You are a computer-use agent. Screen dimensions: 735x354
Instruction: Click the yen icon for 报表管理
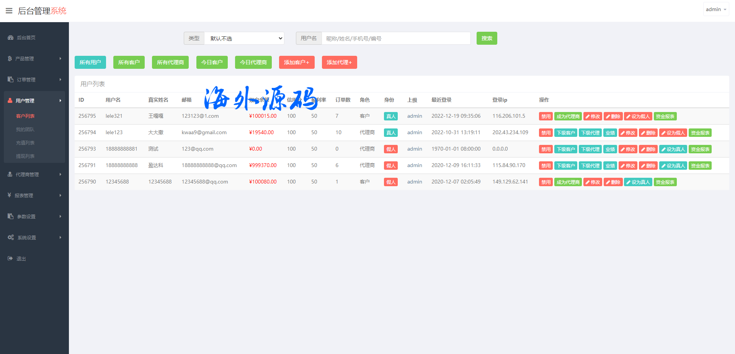(10, 195)
